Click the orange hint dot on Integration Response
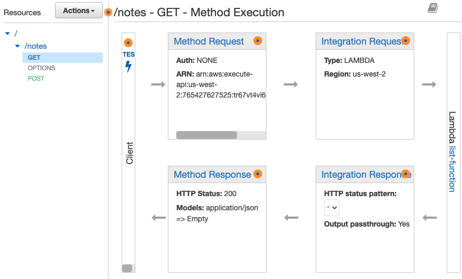The image size is (462, 279). [405, 174]
